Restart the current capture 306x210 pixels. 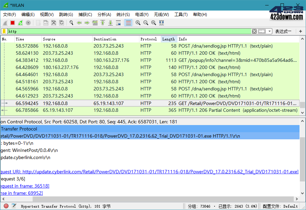[20, 22]
